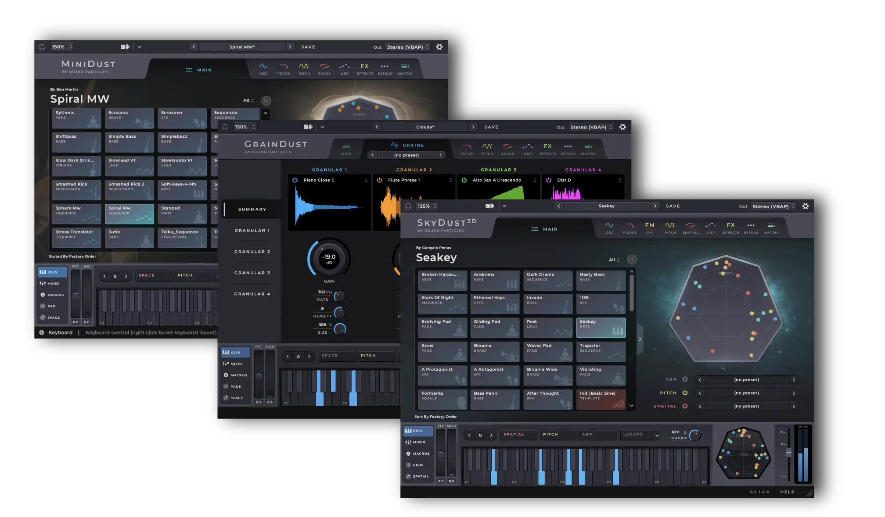Toggle the ARP power button in SkyDust
Image resolution: width=885 pixels, height=517 pixels.
pos(685,379)
